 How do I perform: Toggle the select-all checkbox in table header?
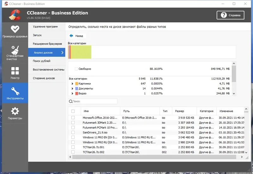73,111
